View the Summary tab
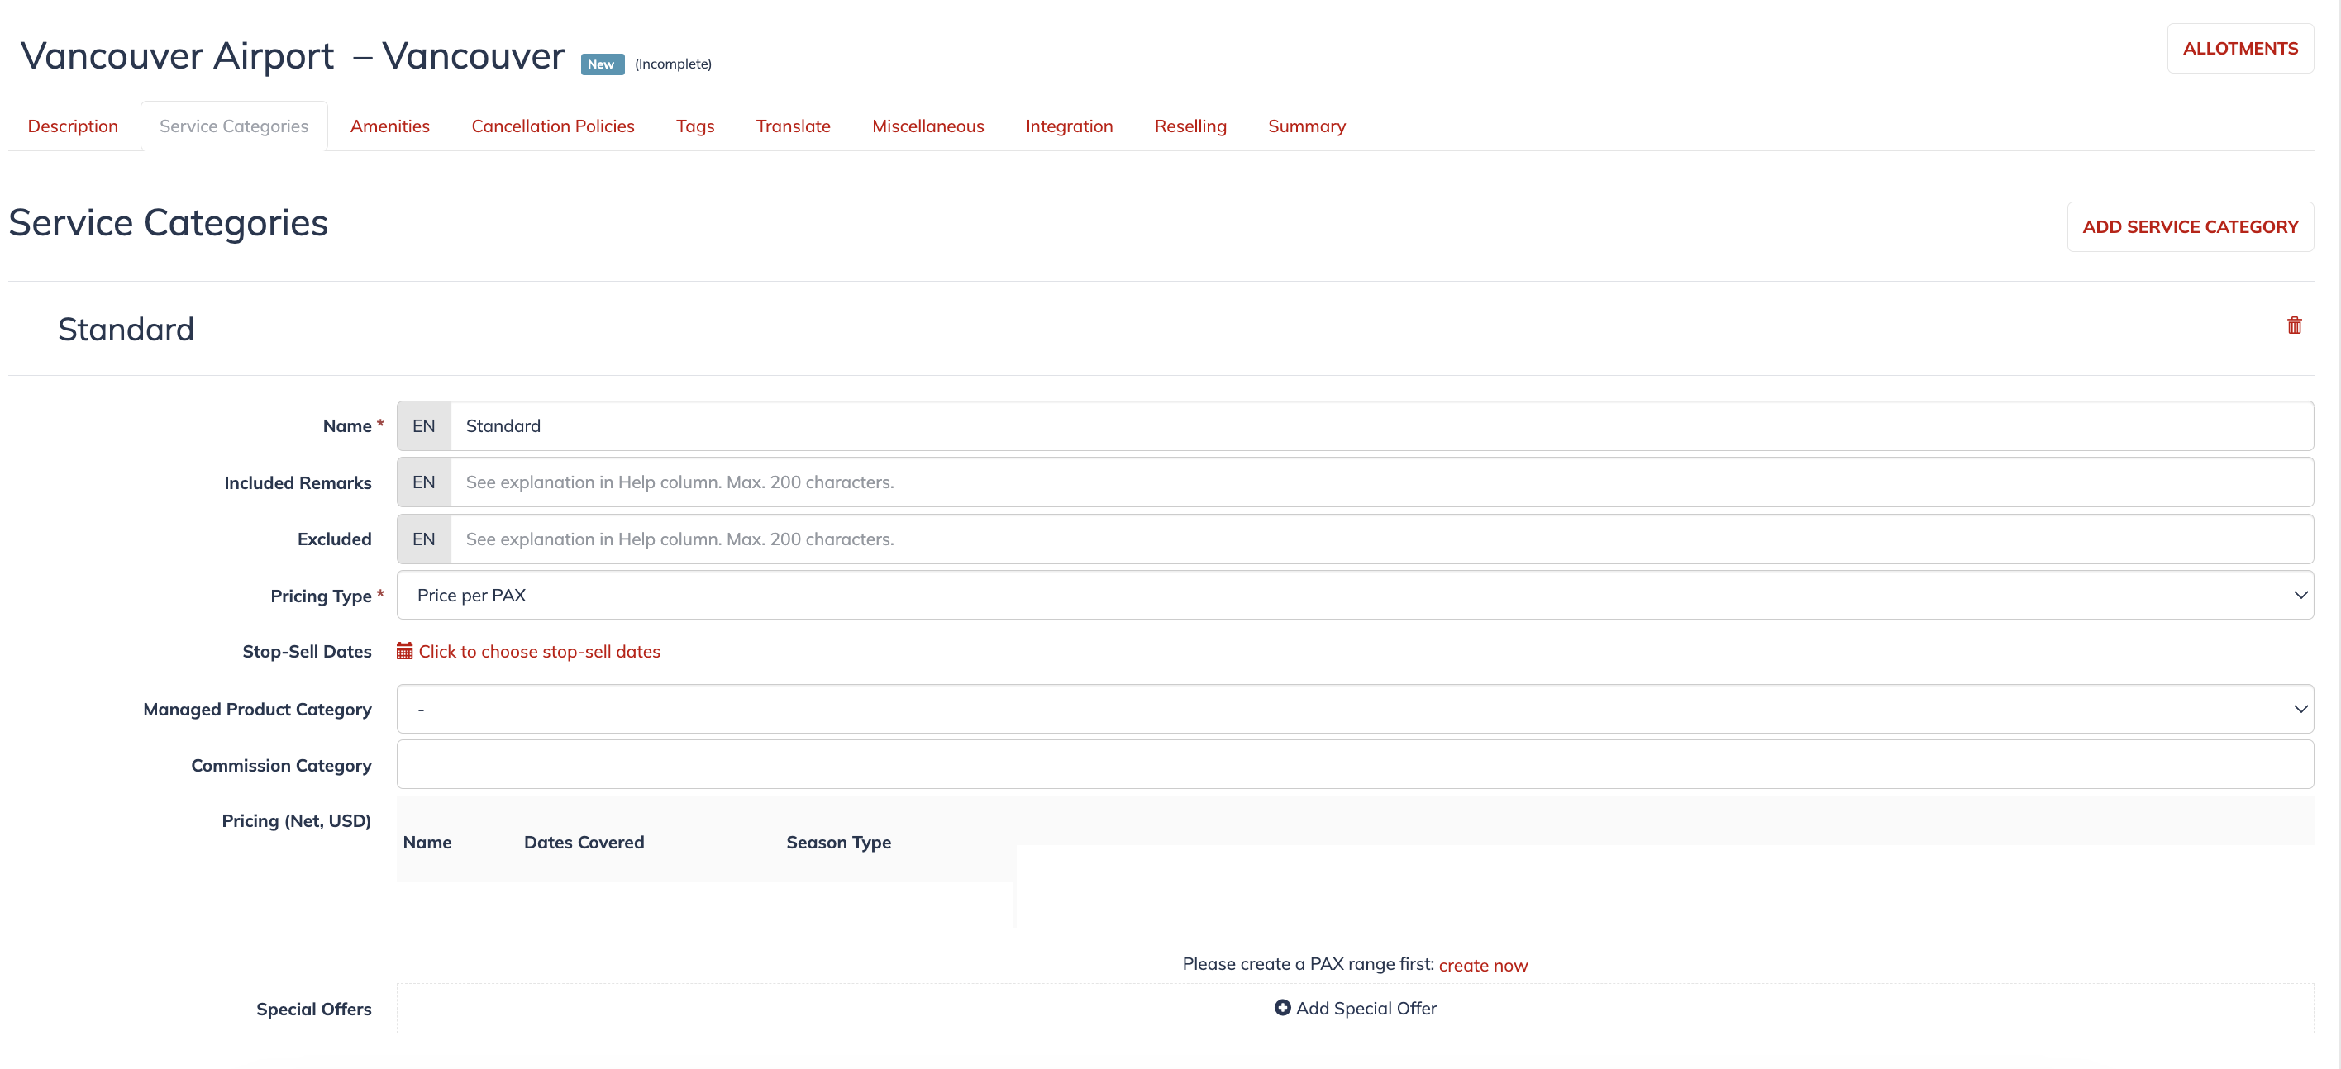The height and width of the screenshot is (1069, 2341). point(1307,126)
